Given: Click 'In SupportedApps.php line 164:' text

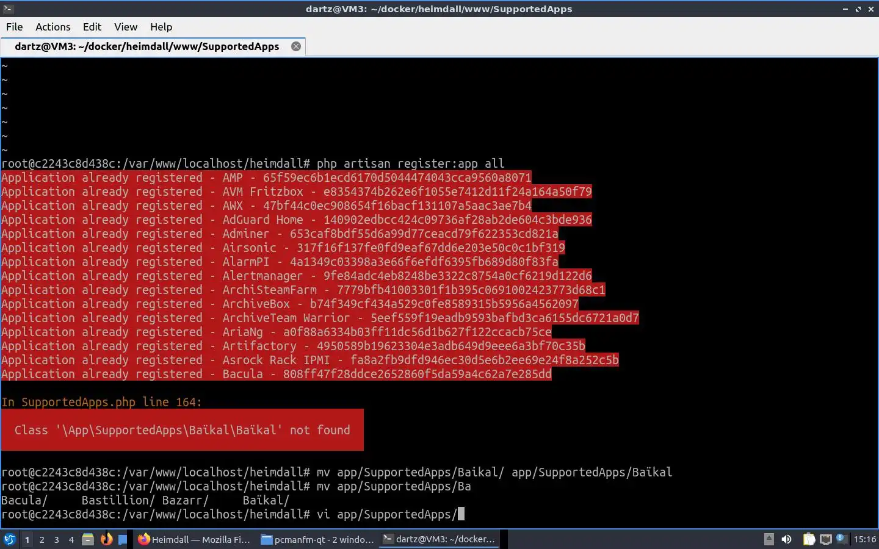Looking at the screenshot, I should pyautogui.click(x=101, y=402).
